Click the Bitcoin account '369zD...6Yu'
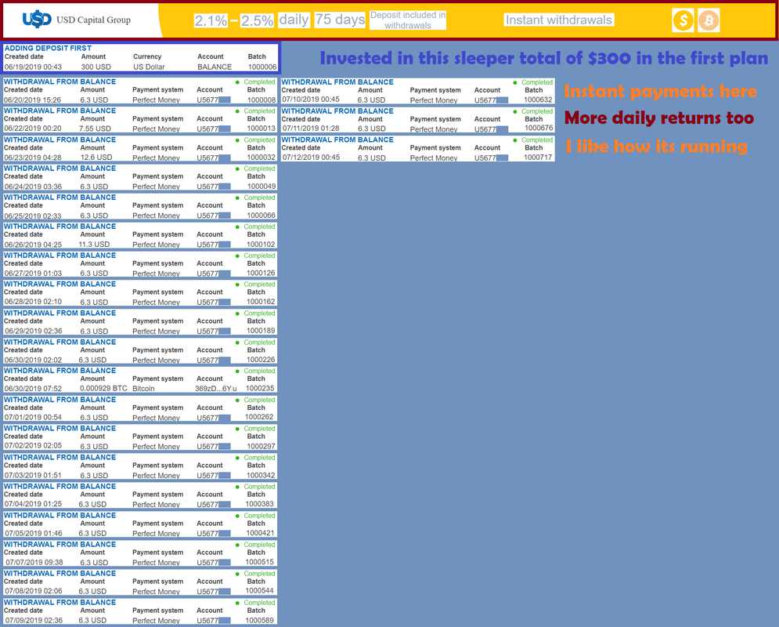Viewport: 779px width, 627px height. point(215,388)
